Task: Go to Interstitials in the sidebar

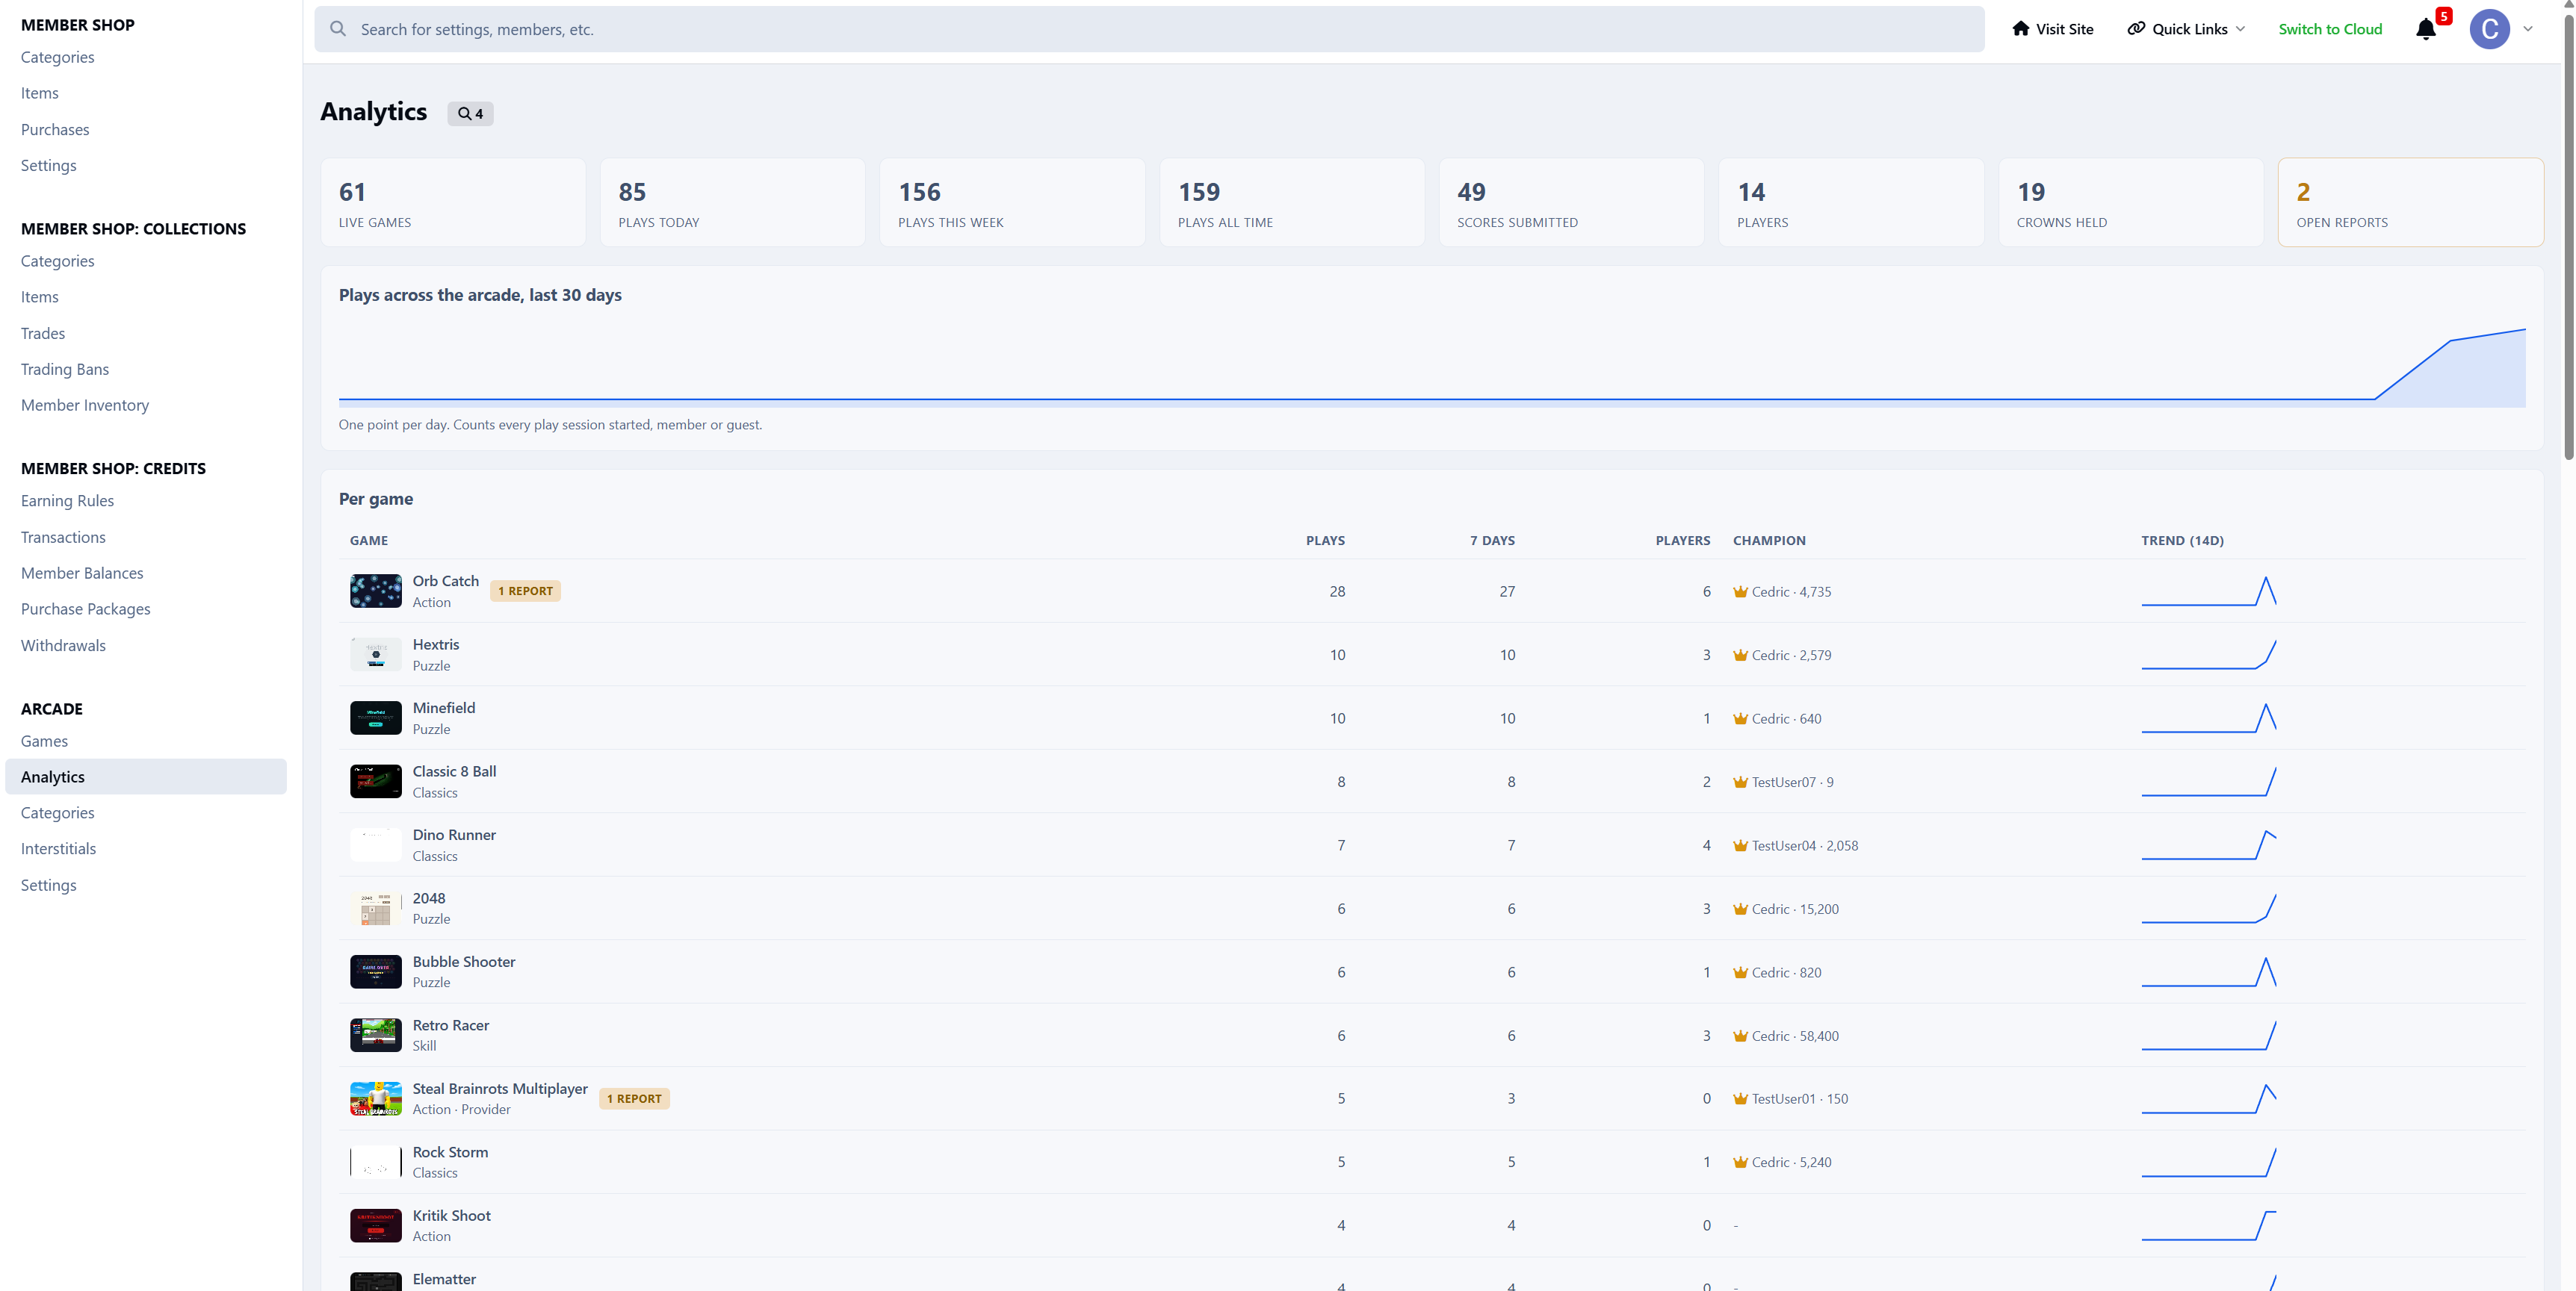Action: point(58,848)
